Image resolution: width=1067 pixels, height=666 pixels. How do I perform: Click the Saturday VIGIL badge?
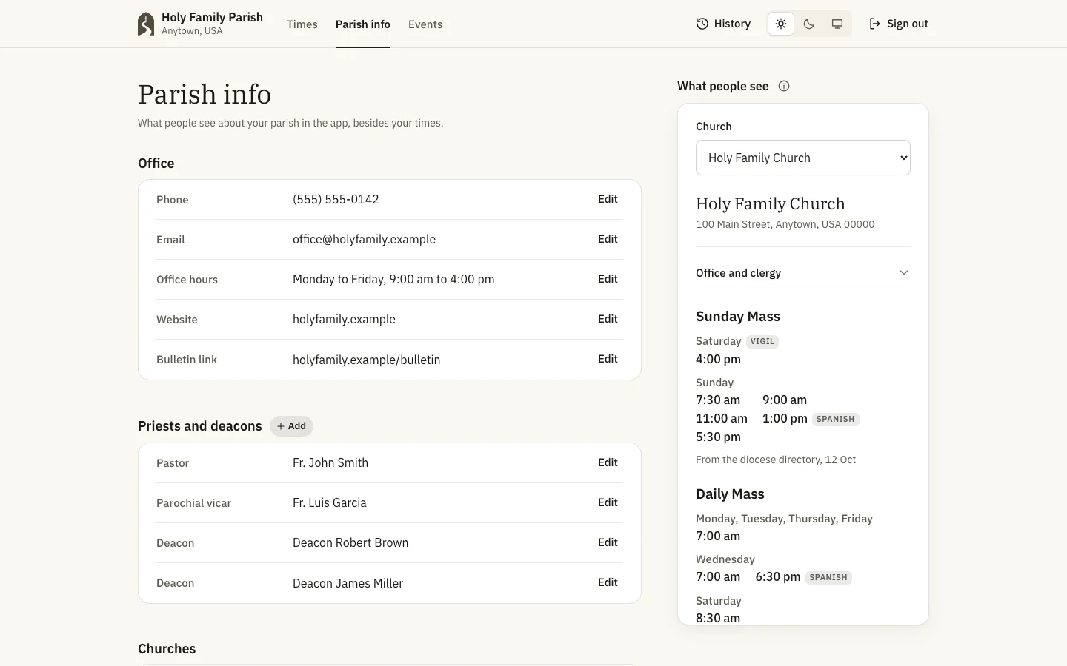pyautogui.click(x=762, y=341)
